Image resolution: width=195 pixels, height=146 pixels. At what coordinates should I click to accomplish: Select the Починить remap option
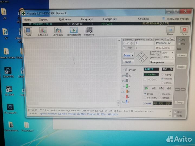pos(145,98)
